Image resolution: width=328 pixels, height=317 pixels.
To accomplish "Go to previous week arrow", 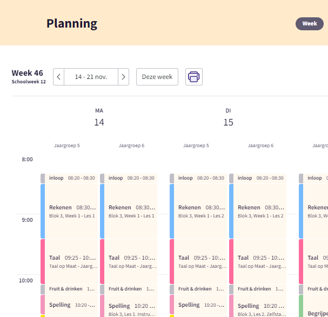I will tap(58, 77).
